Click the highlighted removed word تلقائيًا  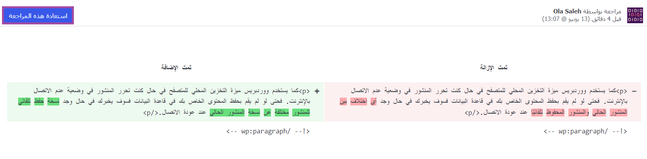pyautogui.click(x=537, y=112)
